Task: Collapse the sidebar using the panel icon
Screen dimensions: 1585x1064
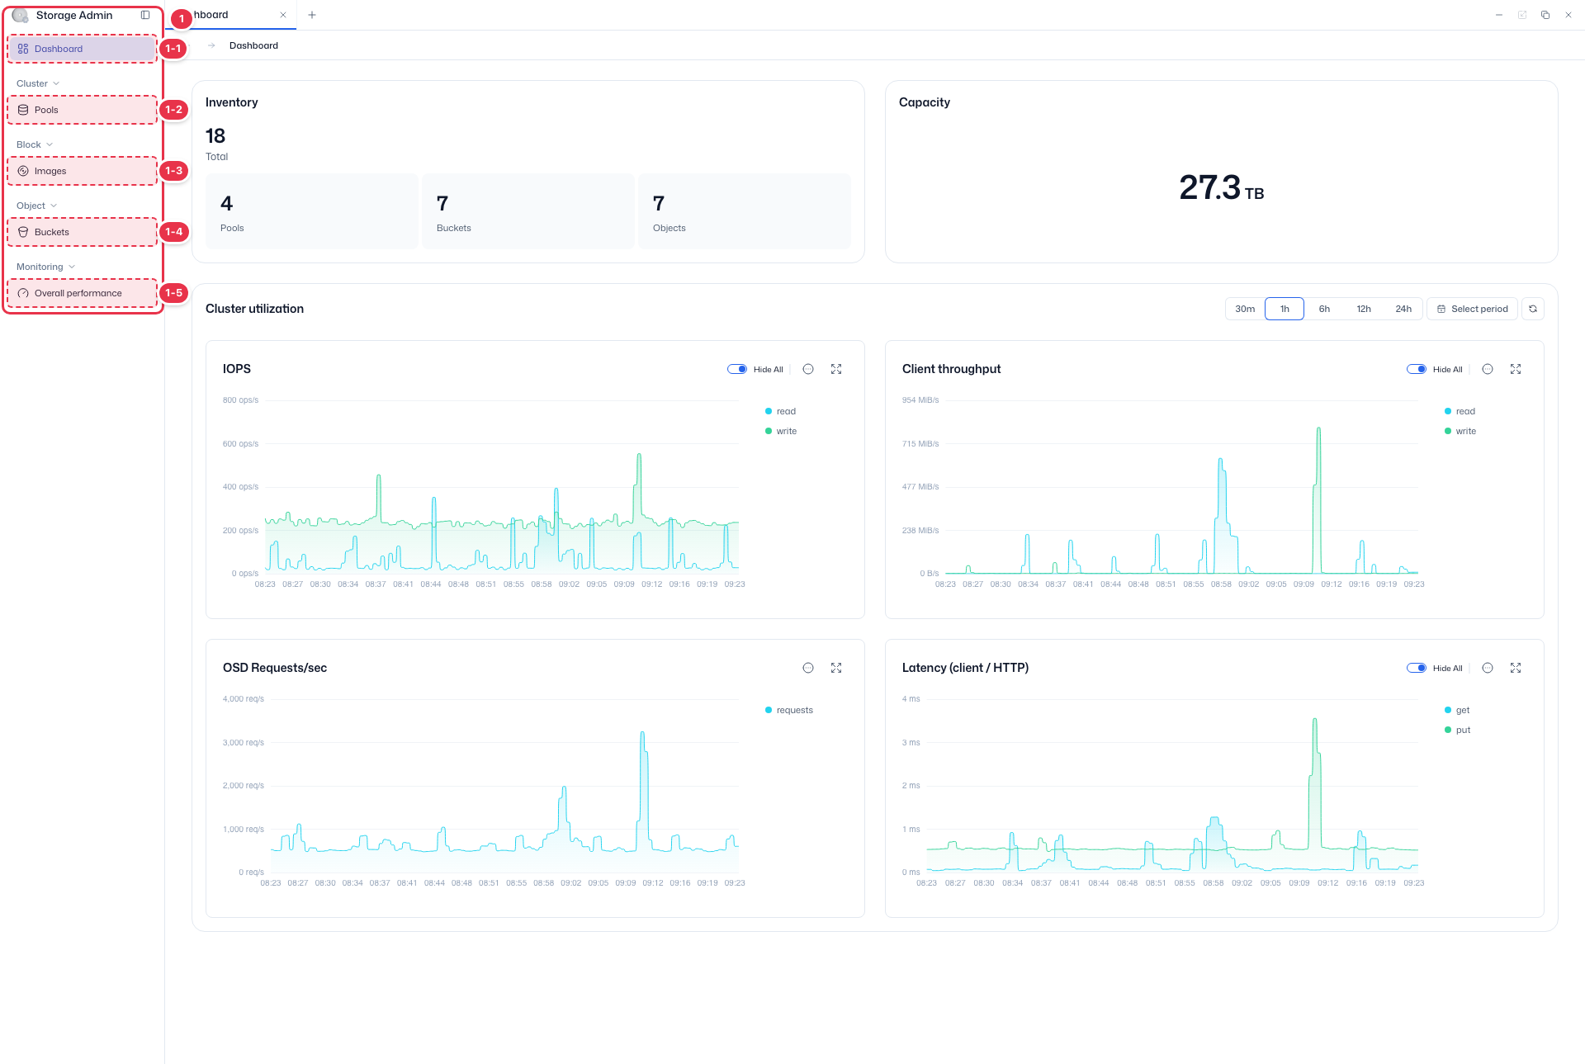Action: click(145, 15)
